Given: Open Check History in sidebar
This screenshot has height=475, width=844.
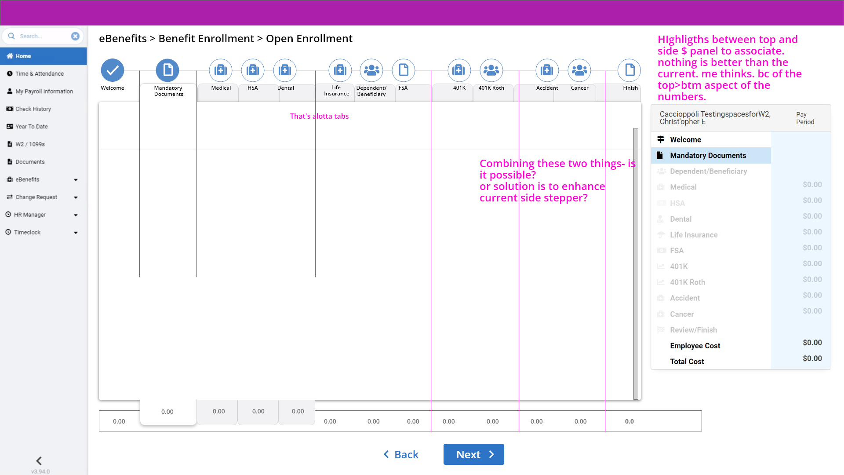Looking at the screenshot, I should (x=33, y=109).
